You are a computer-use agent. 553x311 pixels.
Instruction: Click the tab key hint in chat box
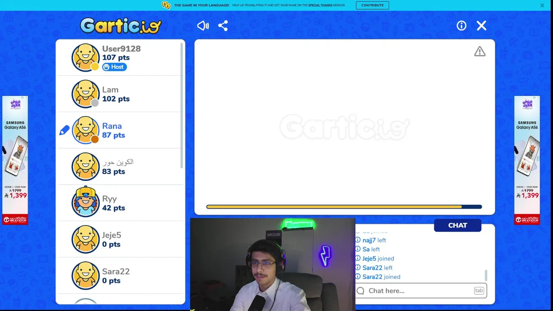click(479, 291)
